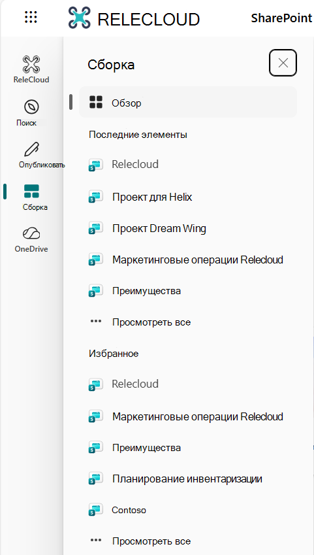The width and height of the screenshot is (314, 555).
Task: Open Планирование инвентаризации site
Action: 187,479
